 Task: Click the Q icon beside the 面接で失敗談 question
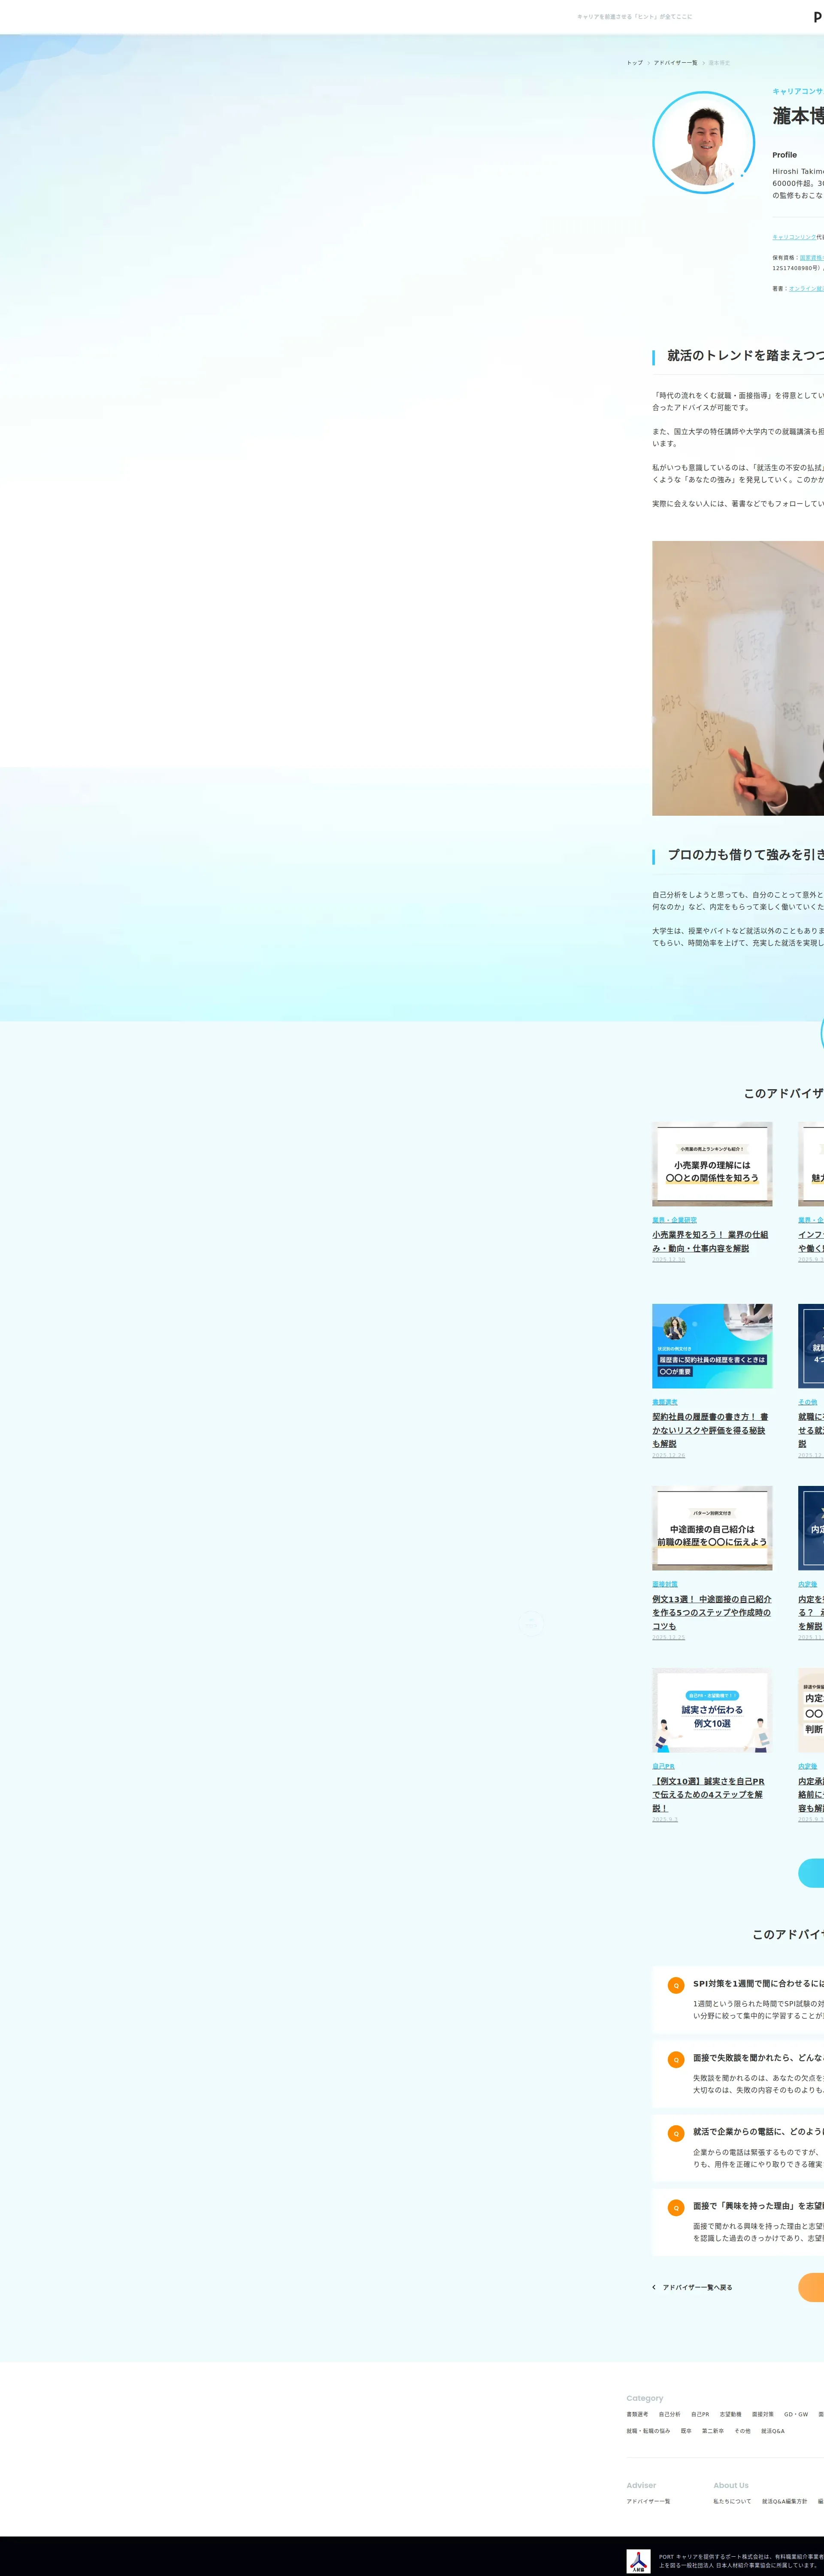[676, 2059]
